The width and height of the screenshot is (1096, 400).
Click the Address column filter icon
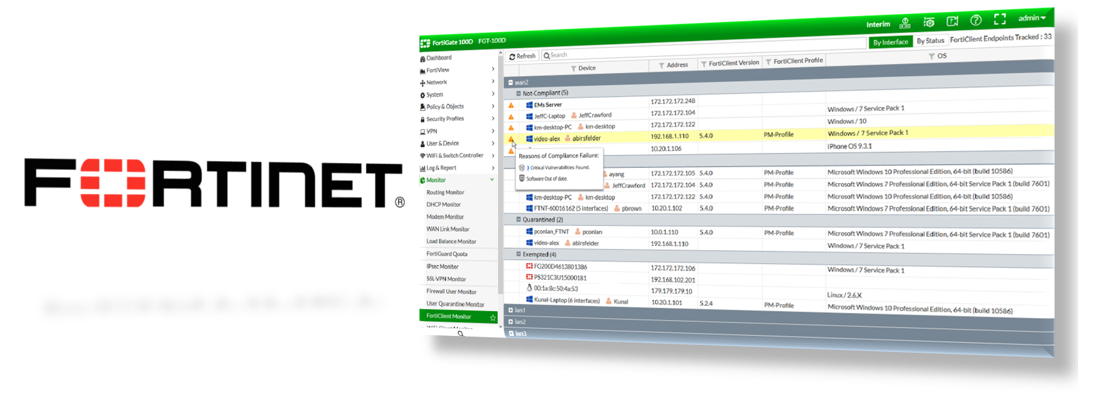(x=661, y=66)
